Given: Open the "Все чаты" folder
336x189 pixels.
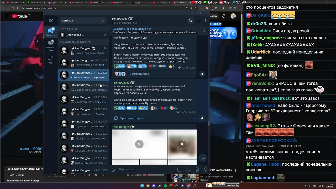Looking at the screenshot, I should [x=50, y=32].
